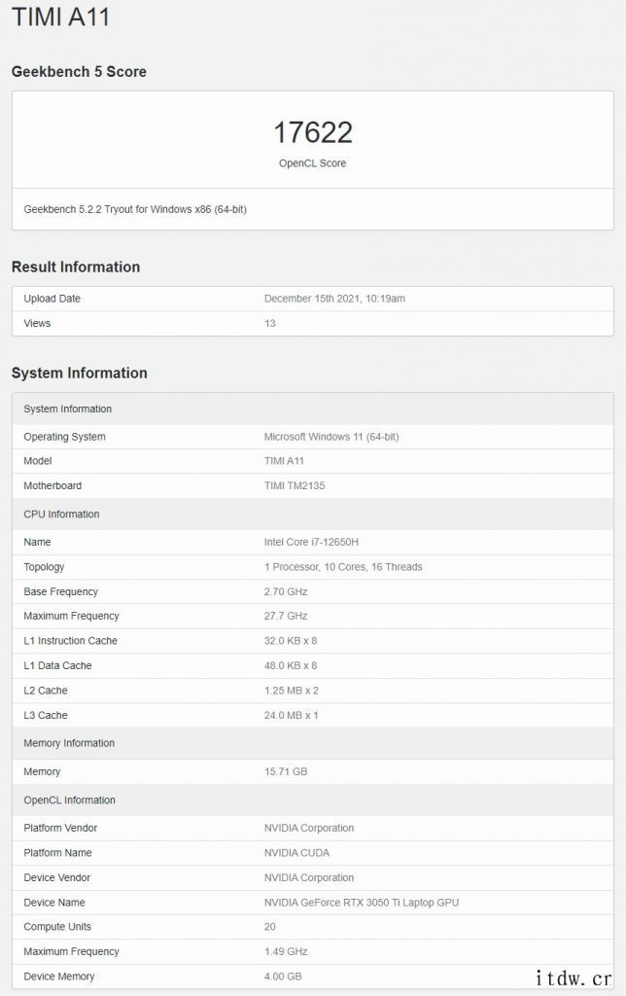Viewport: 626px width, 996px height.
Task: Select the 4.00 GB device memory value
Action: pyautogui.click(x=283, y=977)
